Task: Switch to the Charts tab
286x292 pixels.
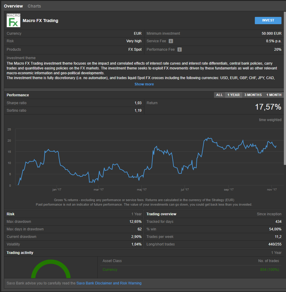Action: [x=34, y=6]
